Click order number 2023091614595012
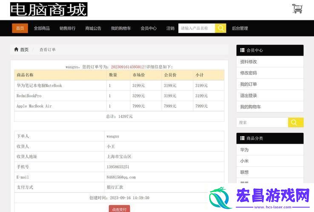This screenshot has height=212, width=314. pyautogui.click(x=128, y=67)
